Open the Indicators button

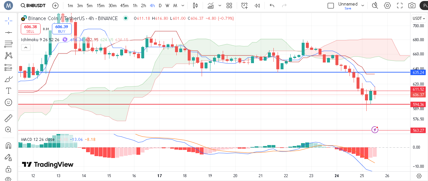[x=211, y=6]
